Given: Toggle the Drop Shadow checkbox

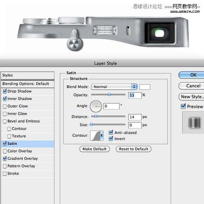Looking at the screenshot, I should coord(5,91).
